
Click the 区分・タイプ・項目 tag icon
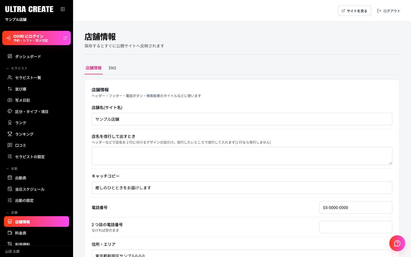point(10,111)
